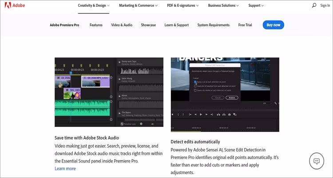Click the 00:00:14:23 timecode on timeline ruler
This screenshot has height=178, width=333.
point(97,69)
